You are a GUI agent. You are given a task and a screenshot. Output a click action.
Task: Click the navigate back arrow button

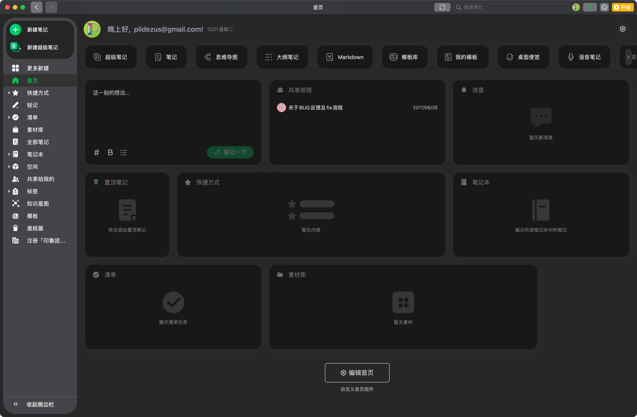(36, 7)
